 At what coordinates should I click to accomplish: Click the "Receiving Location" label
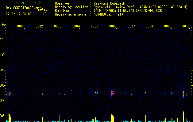point(71,7)
